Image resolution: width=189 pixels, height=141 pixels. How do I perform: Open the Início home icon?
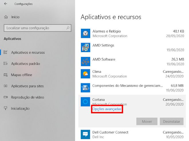tap(6, 17)
